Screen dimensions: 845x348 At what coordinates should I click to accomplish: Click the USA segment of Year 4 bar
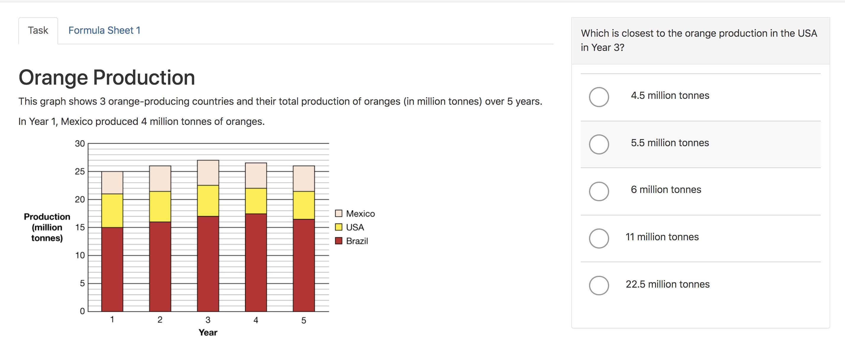point(256,201)
